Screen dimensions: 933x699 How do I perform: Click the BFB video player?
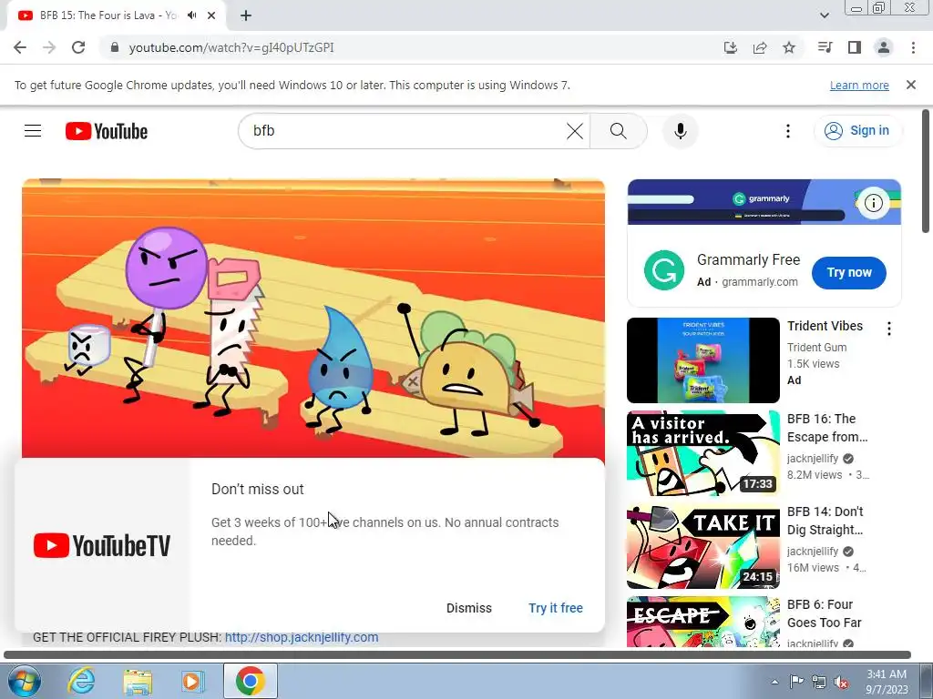pyautogui.click(x=313, y=318)
